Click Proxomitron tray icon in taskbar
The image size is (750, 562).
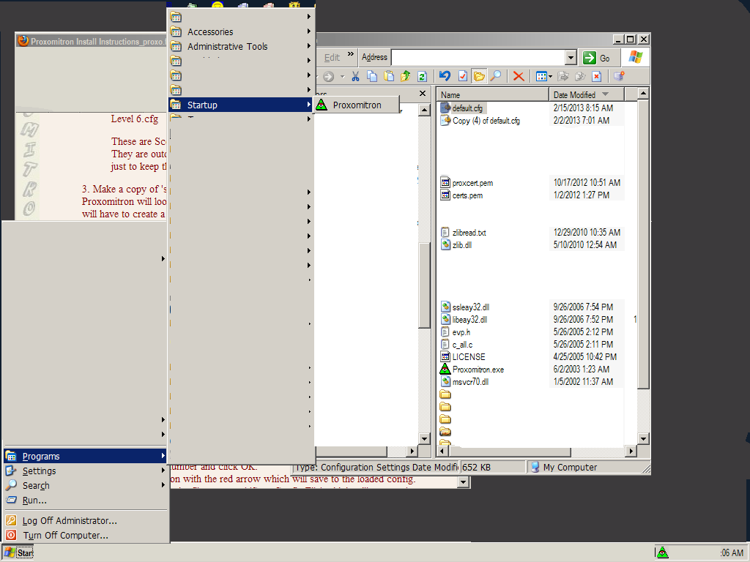point(662,552)
